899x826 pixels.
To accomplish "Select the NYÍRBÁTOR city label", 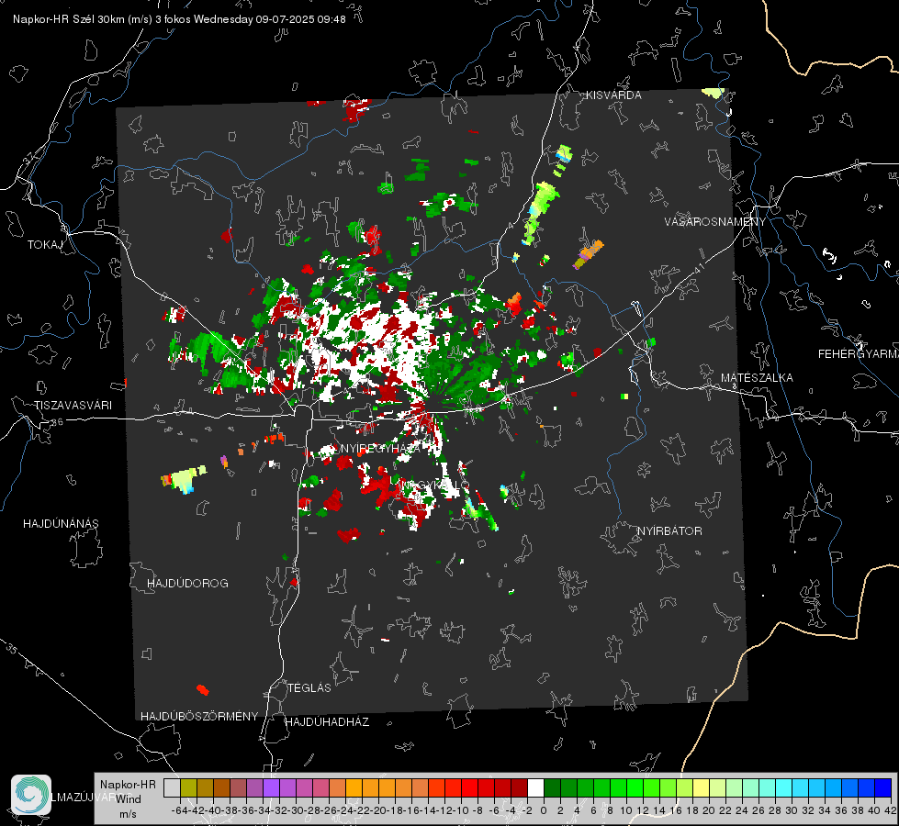I will (669, 531).
